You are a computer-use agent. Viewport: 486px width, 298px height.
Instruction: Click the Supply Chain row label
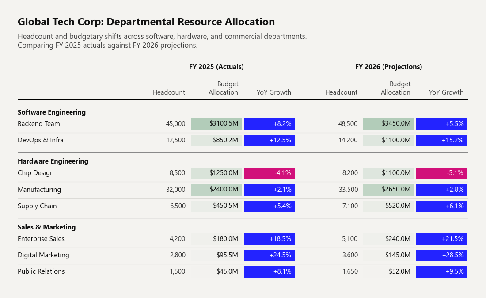pyautogui.click(x=37, y=206)
